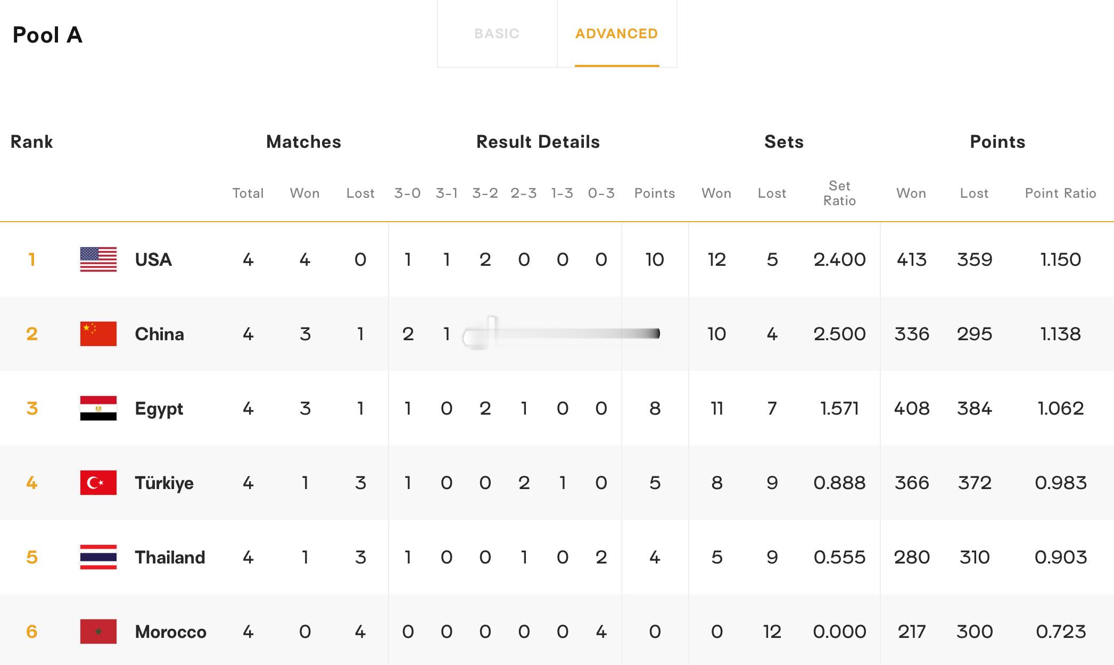Click the Rank column header
The height and width of the screenshot is (665, 1114).
point(32,142)
